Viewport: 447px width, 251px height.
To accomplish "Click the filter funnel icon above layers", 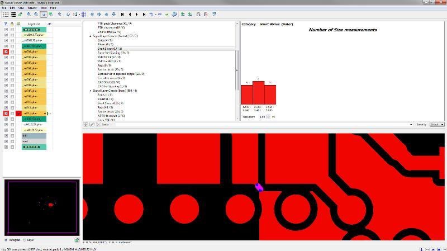I will point(6,24).
